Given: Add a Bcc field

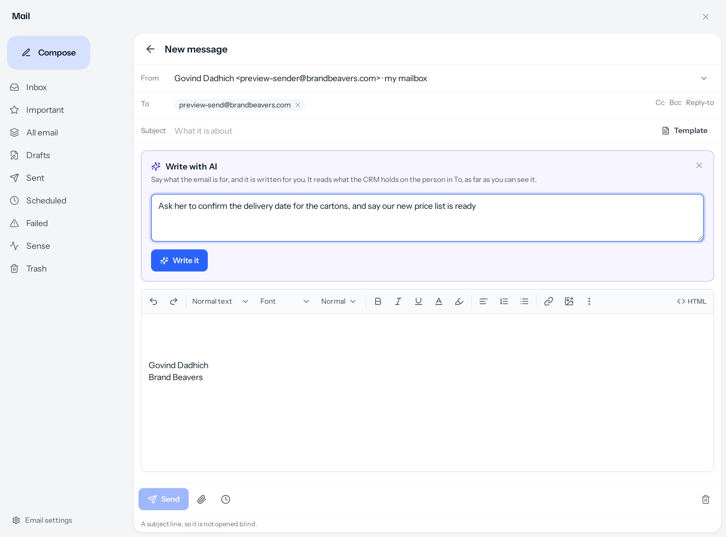Looking at the screenshot, I should (x=675, y=103).
